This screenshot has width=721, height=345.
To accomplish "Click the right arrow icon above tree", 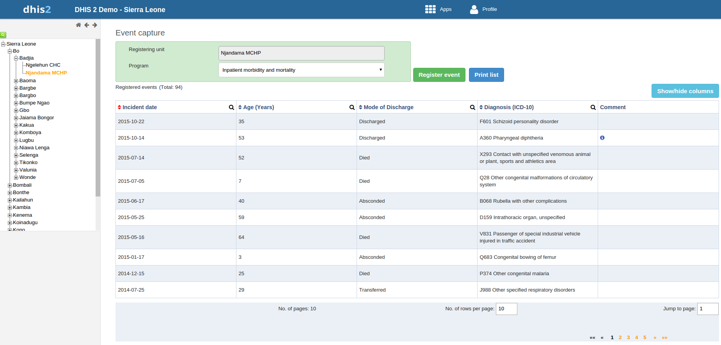I will coord(95,25).
